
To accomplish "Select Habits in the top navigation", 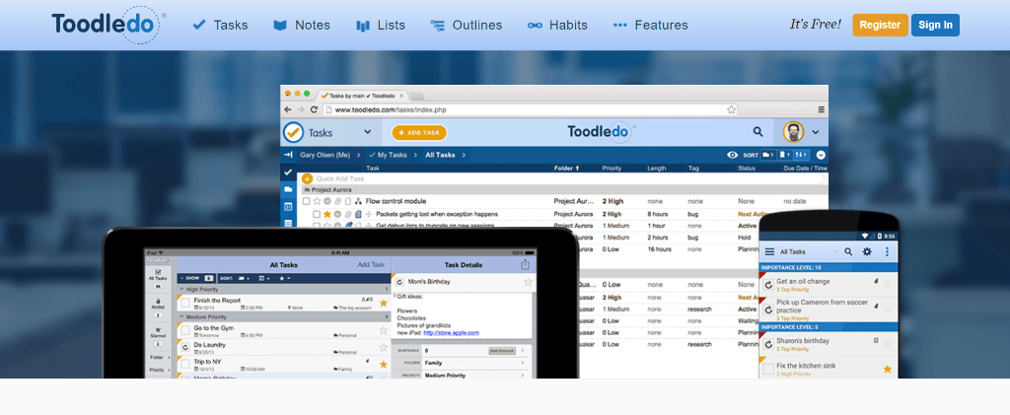I will [557, 25].
